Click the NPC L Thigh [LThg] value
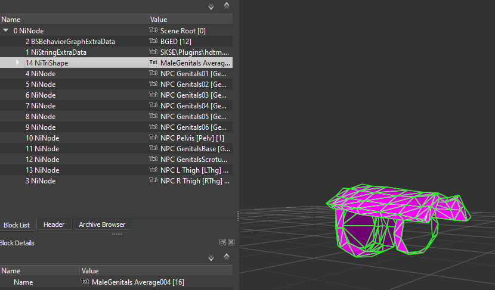Viewport: 495px width, 290px height. [x=194, y=170]
